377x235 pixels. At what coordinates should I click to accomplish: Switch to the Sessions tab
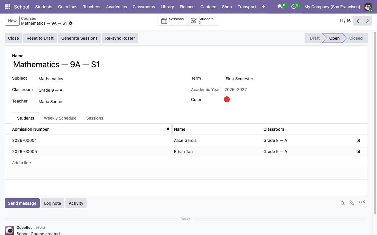pos(95,118)
